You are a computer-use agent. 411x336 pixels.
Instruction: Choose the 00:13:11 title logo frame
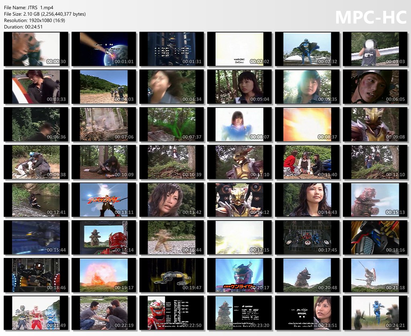pos(104,200)
